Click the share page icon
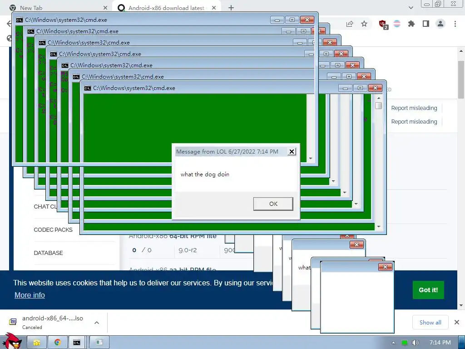This screenshot has height=349, width=465. (x=350, y=24)
